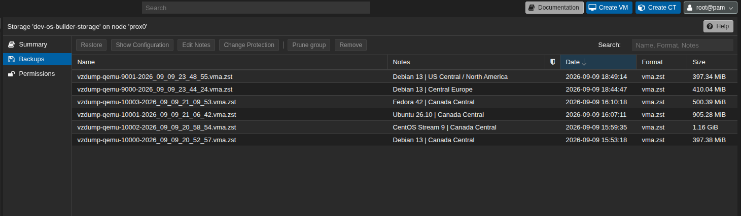This screenshot has width=741, height=216.
Task: Click date 2026-09-09 16:10:18
Action: (x=596, y=102)
